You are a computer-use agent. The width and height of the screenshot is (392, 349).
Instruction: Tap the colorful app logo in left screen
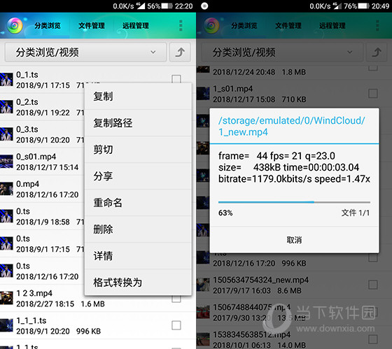click(15, 25)
